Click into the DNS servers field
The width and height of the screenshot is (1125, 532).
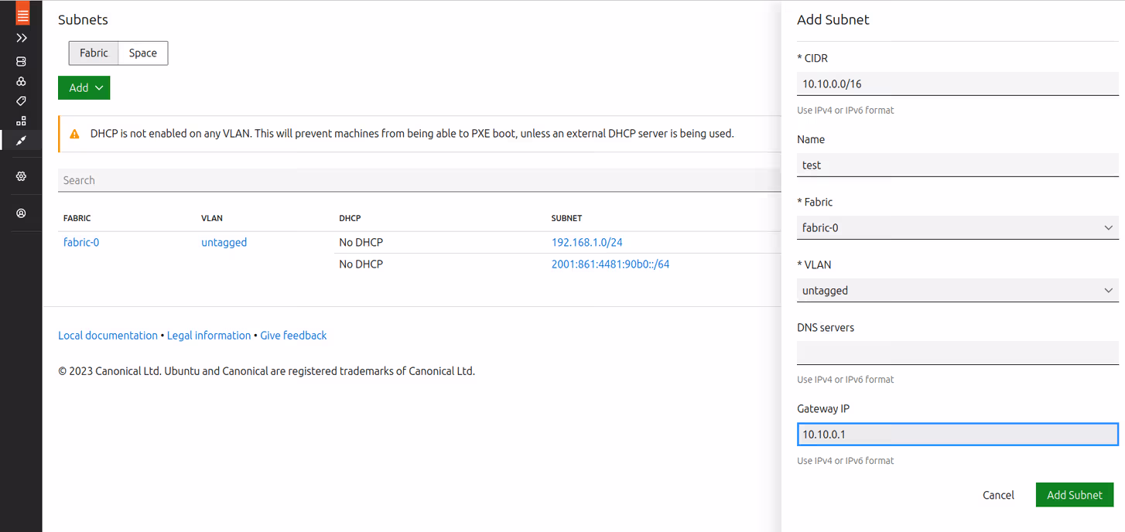[x=957, y=353]
